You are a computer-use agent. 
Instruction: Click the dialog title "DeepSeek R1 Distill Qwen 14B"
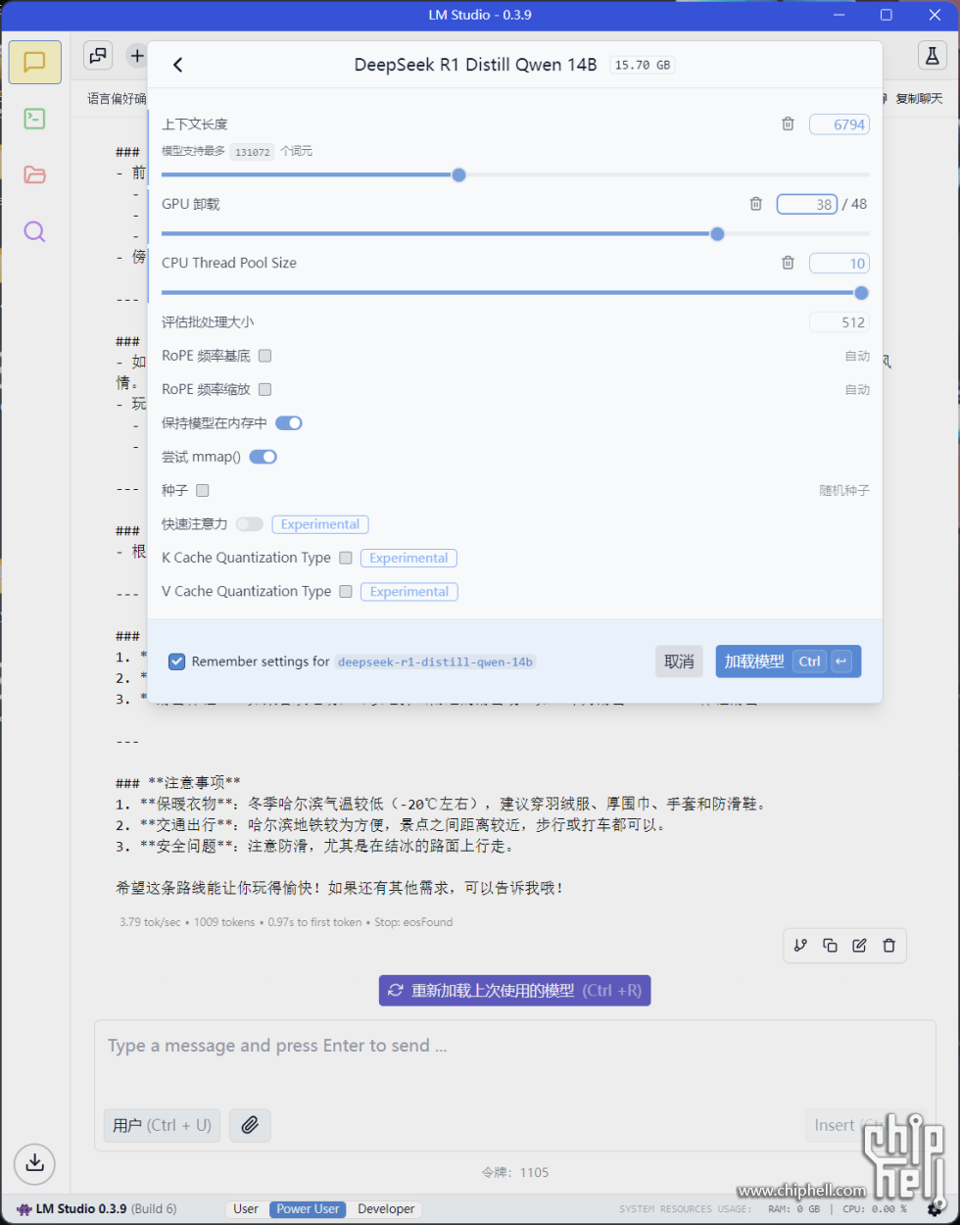coord(475,65)
